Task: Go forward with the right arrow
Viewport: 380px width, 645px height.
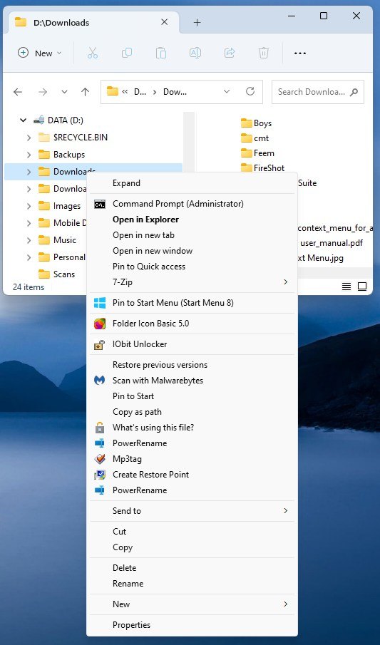Action: coord(43,92)
